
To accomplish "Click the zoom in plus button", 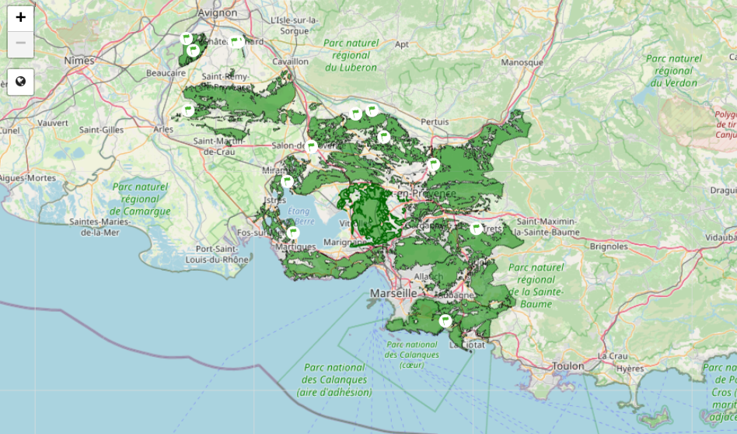I will 20,17.
